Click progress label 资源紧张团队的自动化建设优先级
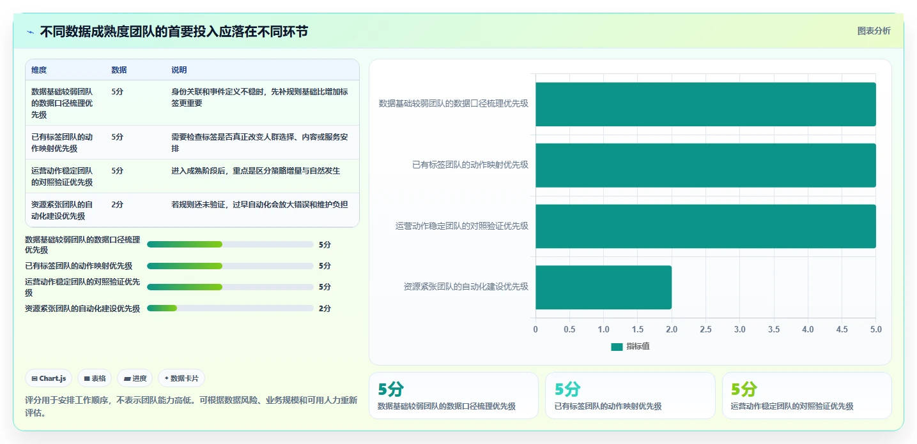 point(82,309)
